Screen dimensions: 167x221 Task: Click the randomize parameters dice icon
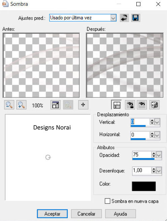155,105
